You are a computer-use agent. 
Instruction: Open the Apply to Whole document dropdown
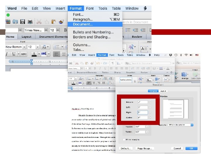(x=181, y=125)
